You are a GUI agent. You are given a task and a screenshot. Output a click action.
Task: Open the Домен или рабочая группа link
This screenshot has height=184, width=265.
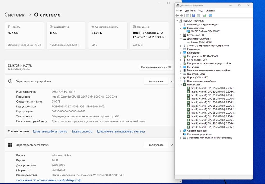(x=50, y=132)
